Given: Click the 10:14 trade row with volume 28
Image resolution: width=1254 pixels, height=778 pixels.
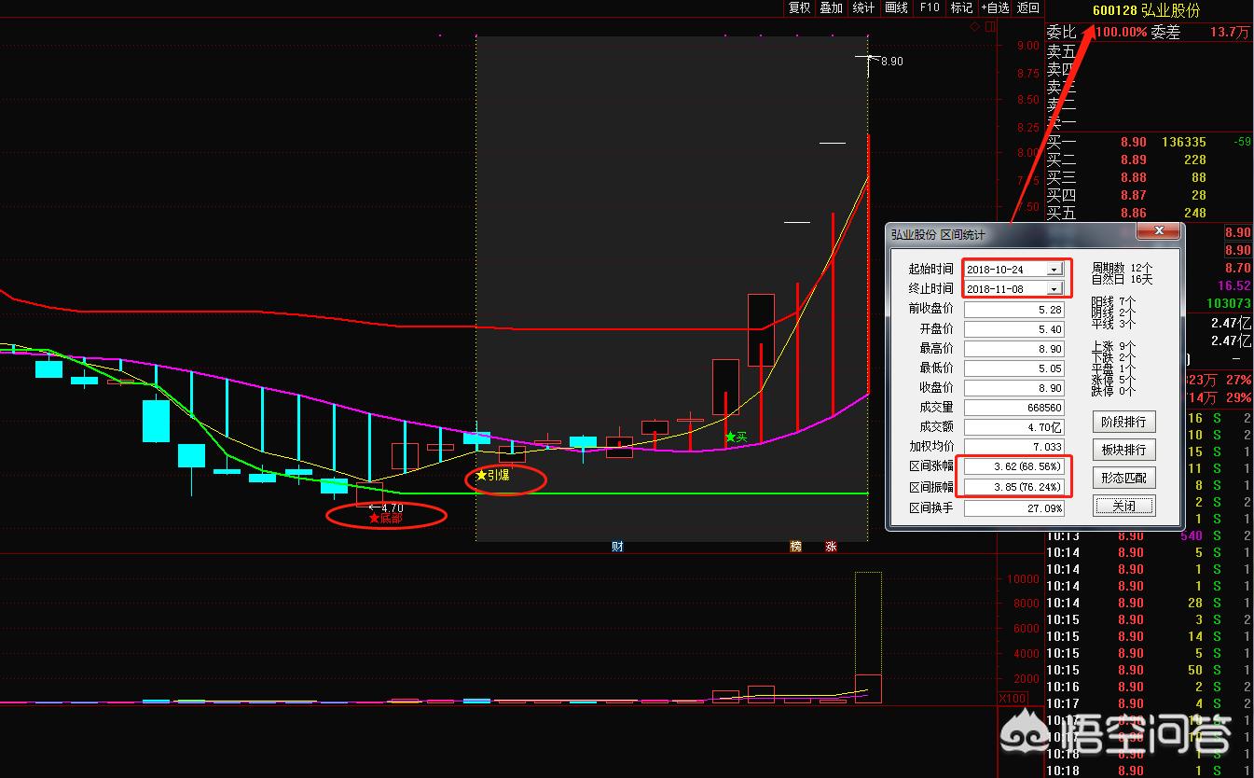Looking at the screenshot, I should 1148,603.
